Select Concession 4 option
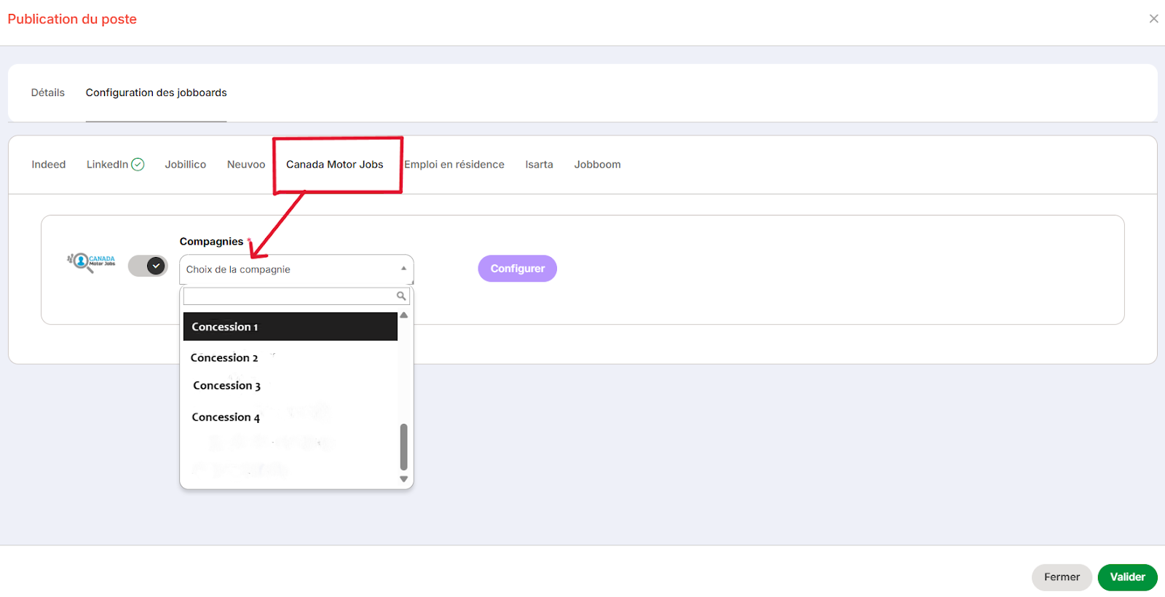 pyautogui.click(x=226, y=417)
